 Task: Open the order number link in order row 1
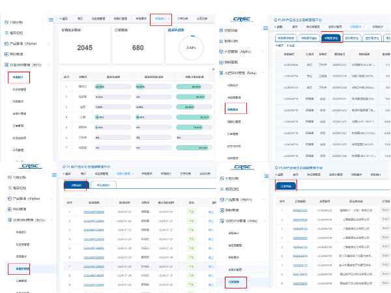300,210
